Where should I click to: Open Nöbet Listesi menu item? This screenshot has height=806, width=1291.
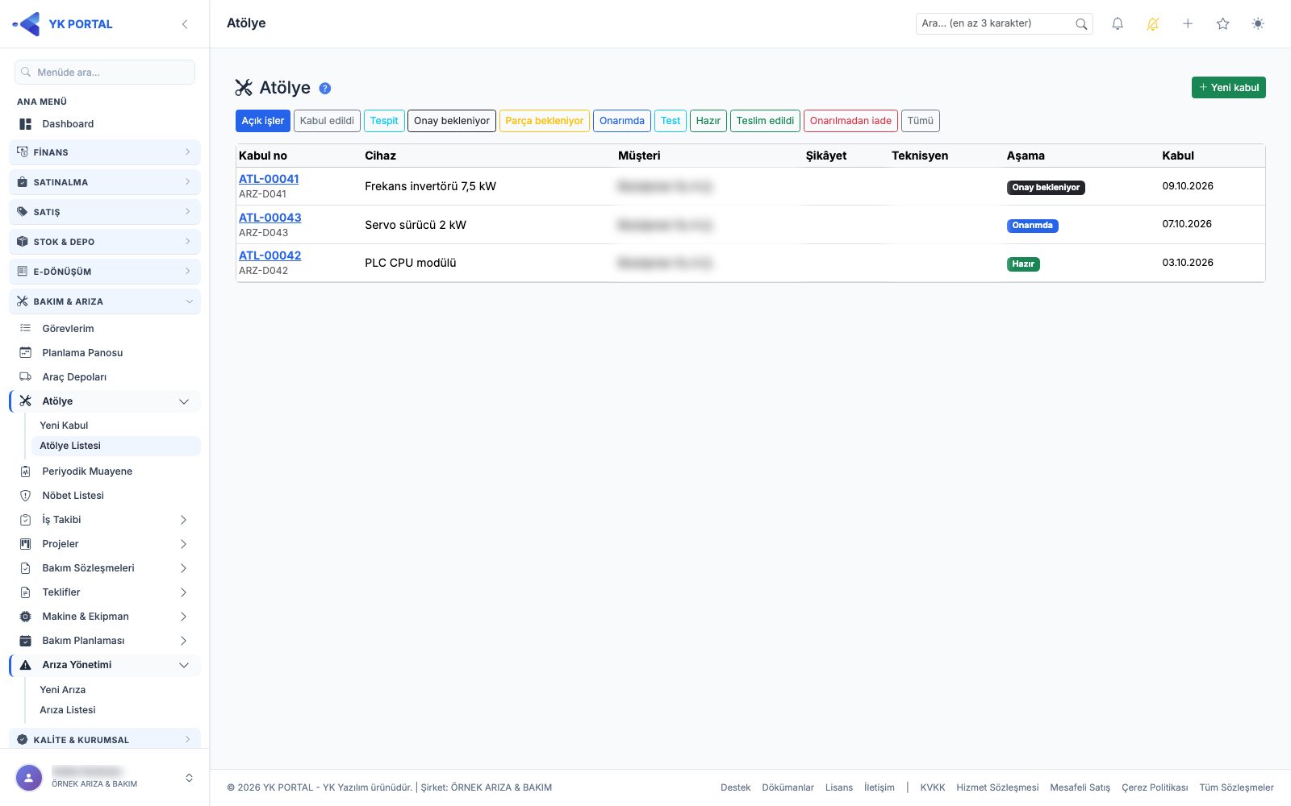point(105,496)
